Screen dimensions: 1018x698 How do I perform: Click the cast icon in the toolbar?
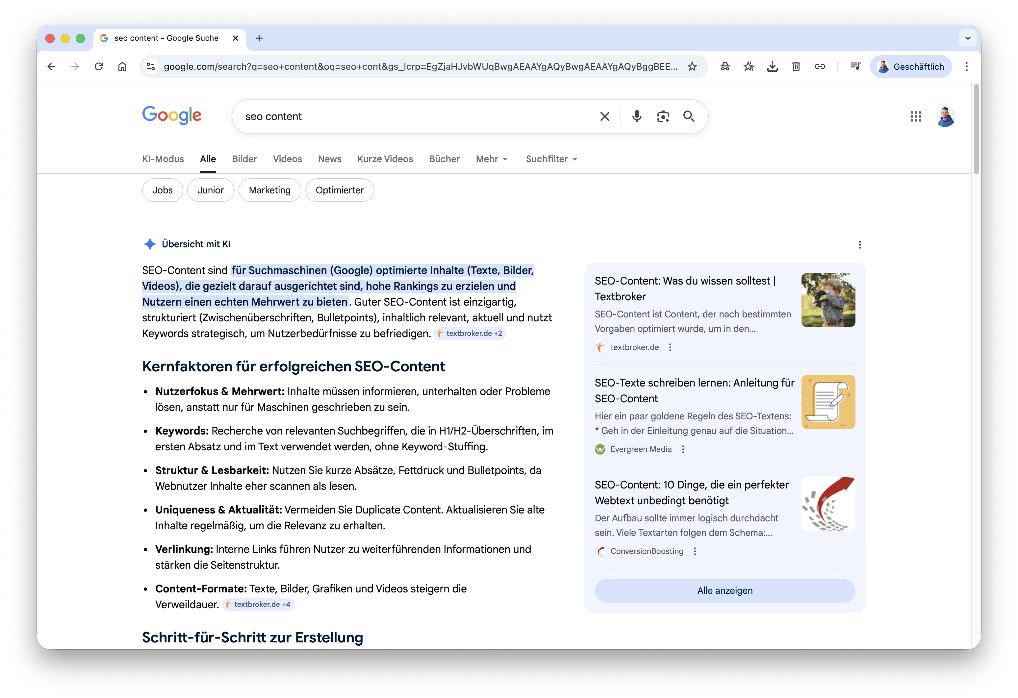725,66
